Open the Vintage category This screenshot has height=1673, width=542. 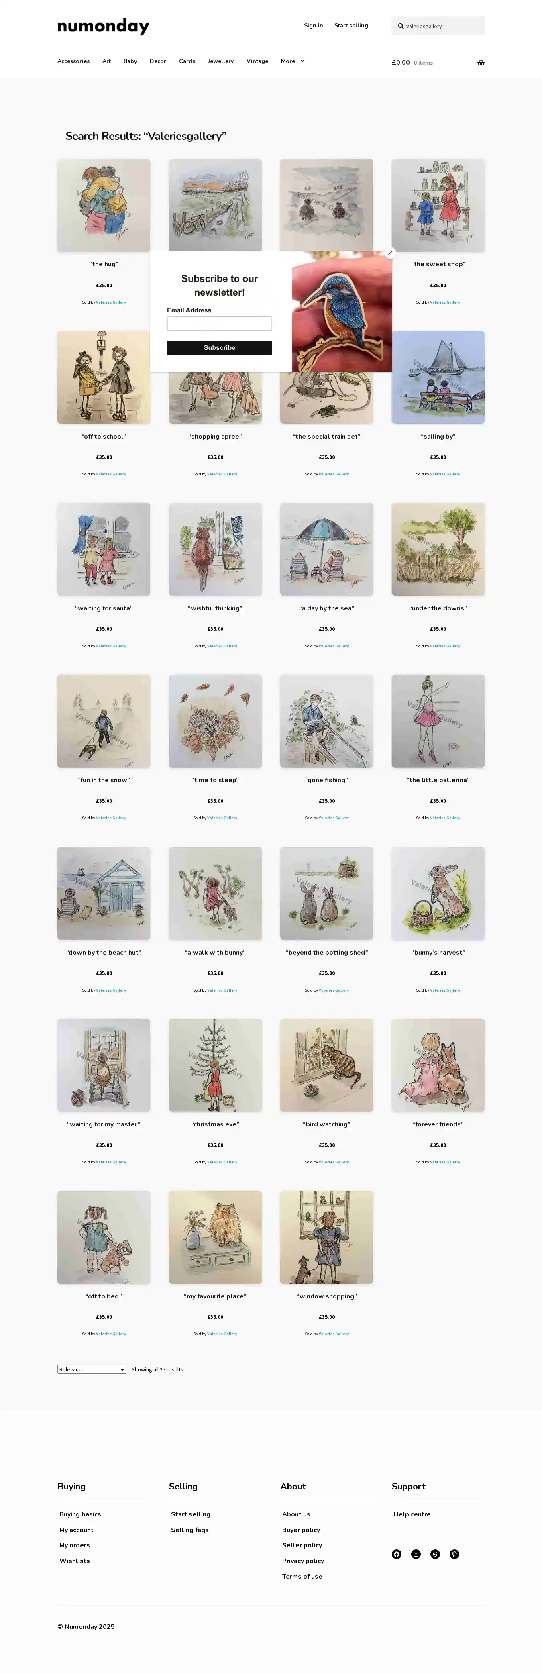(x=257, y=61)
